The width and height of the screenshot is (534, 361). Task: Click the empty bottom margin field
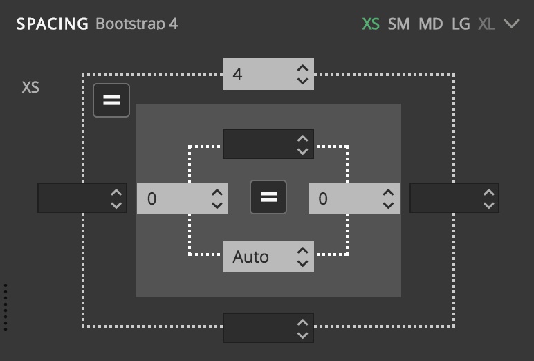pyautogui.click(x=268, y=328)
